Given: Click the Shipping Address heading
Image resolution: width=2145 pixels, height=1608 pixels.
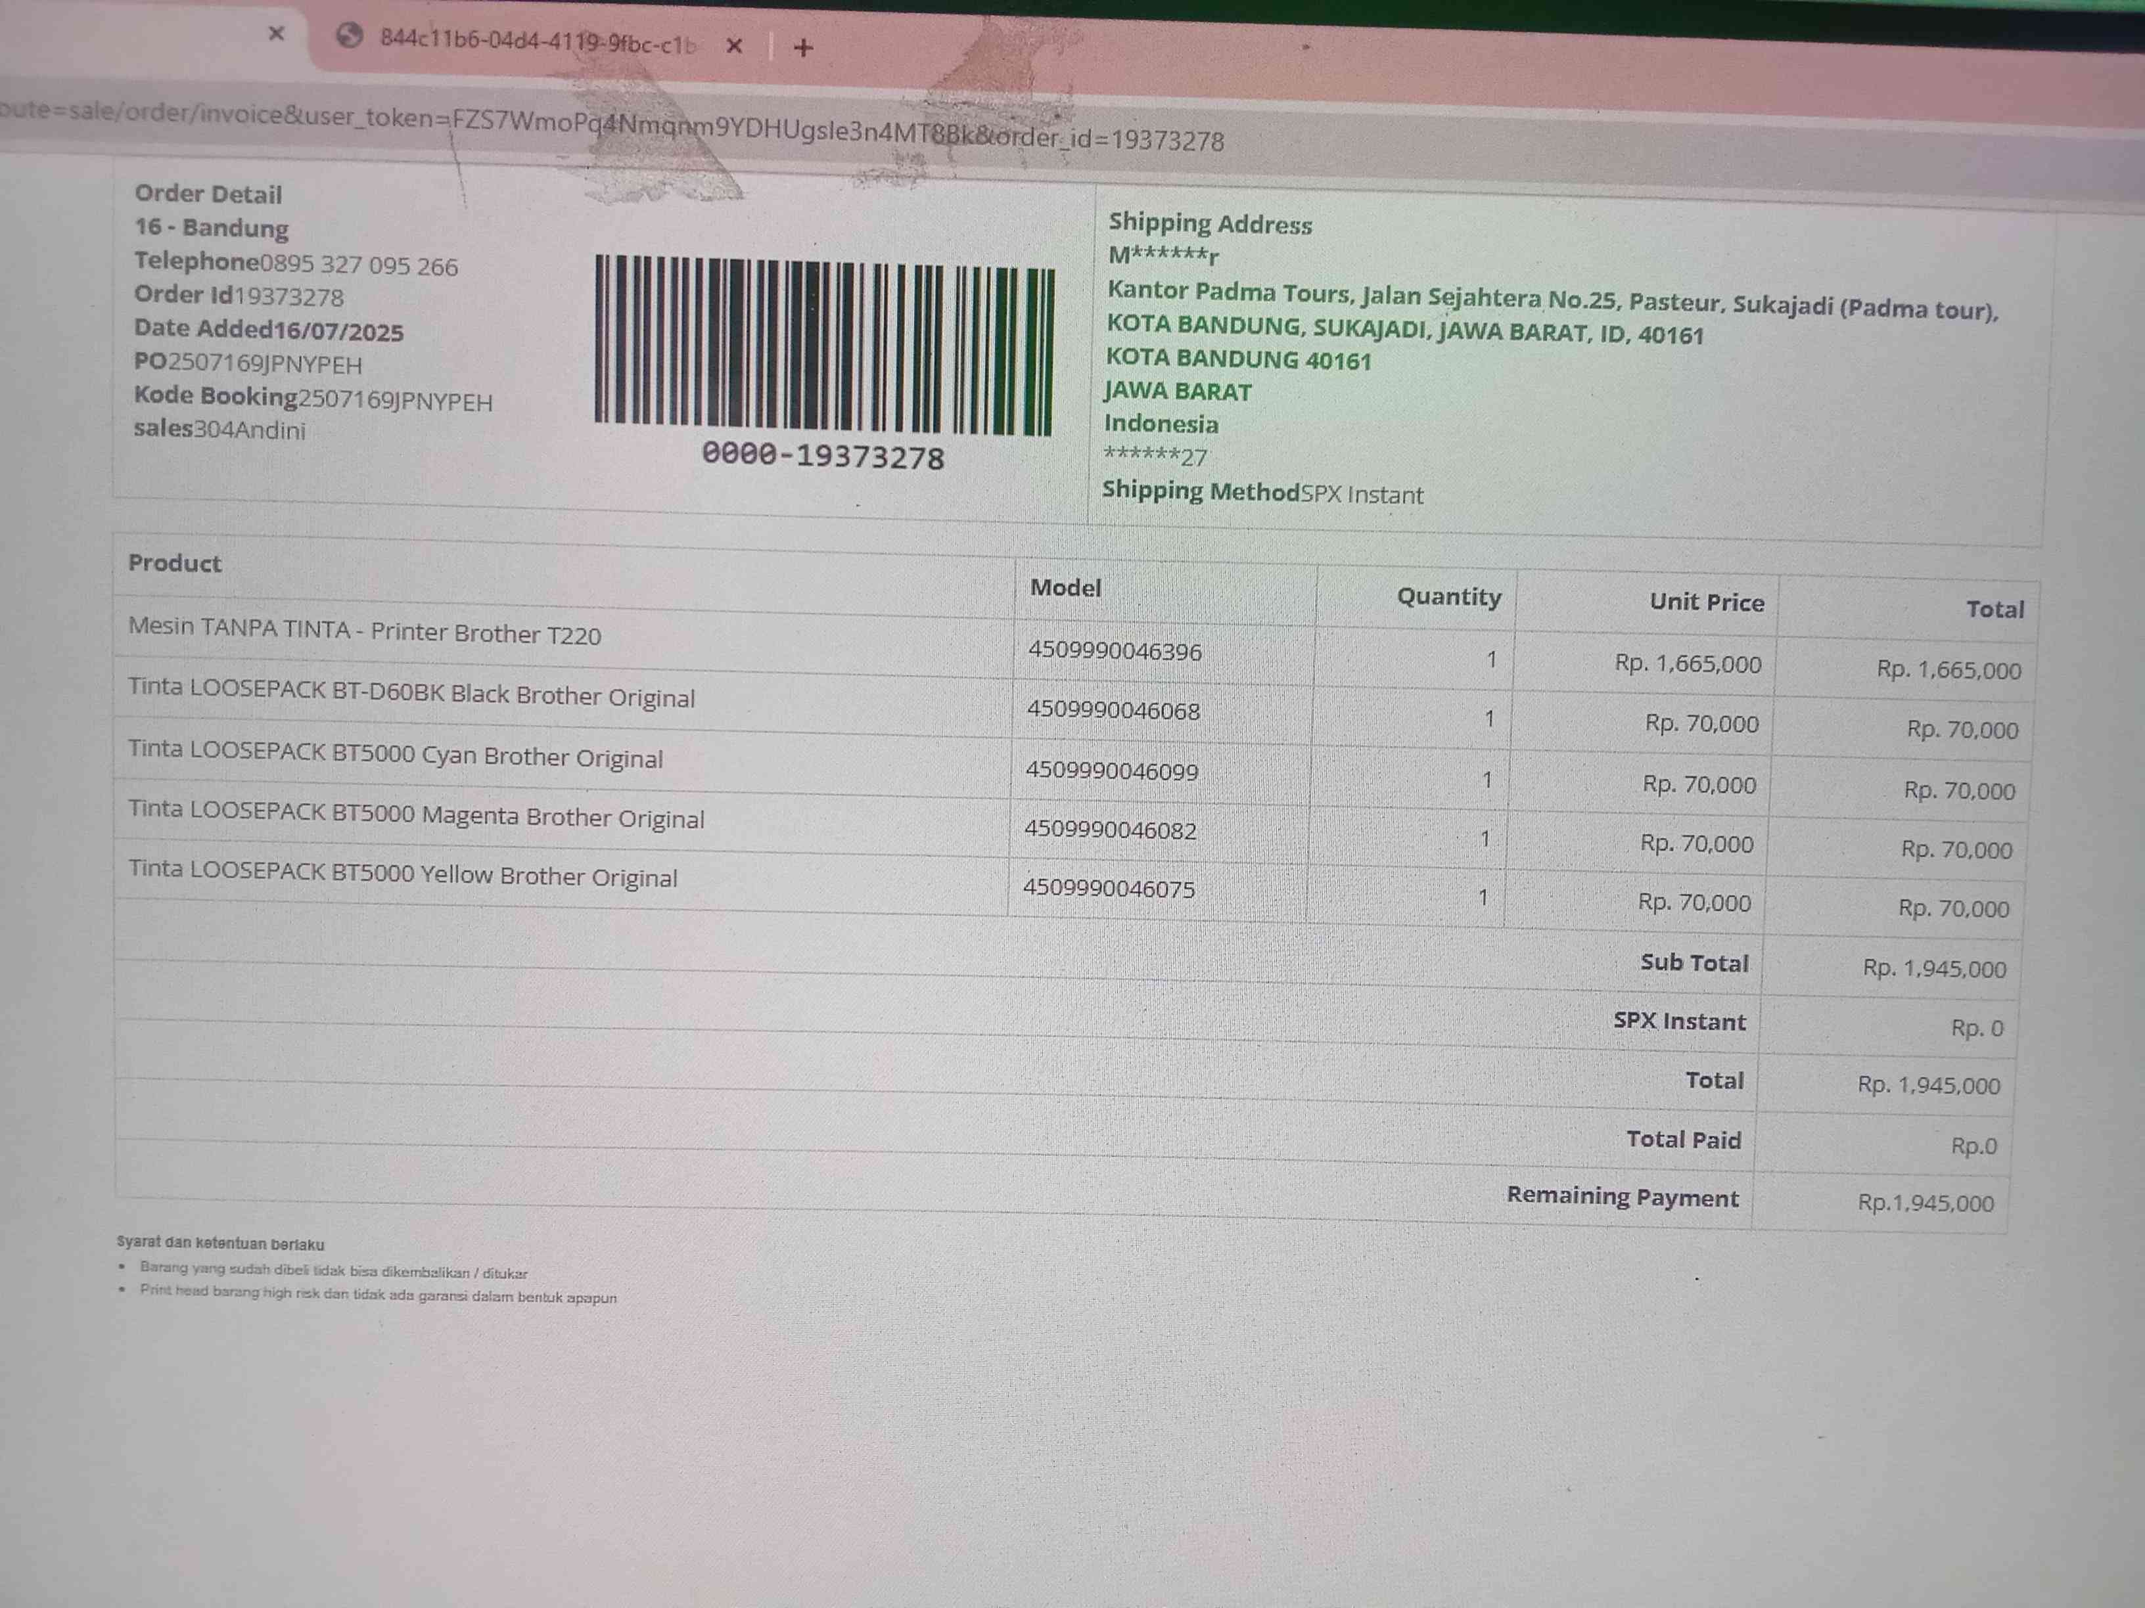Looking at the screenshot, I should coord(1209,224).
